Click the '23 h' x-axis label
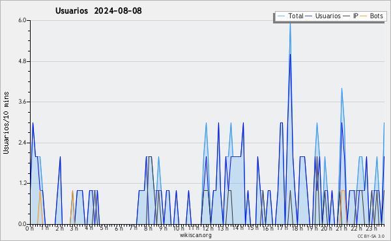 pos(371,228)
